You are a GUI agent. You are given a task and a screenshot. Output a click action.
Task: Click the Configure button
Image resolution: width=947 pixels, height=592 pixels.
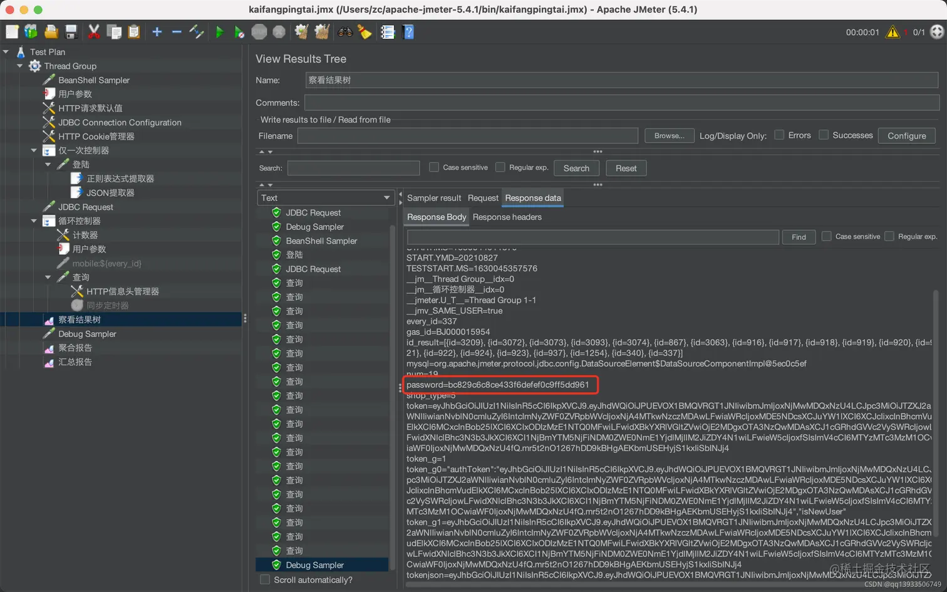click(906, 135)
